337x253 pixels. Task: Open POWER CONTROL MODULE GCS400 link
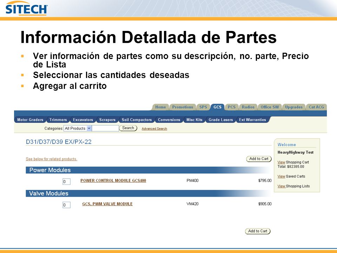[x=113, y=181]
